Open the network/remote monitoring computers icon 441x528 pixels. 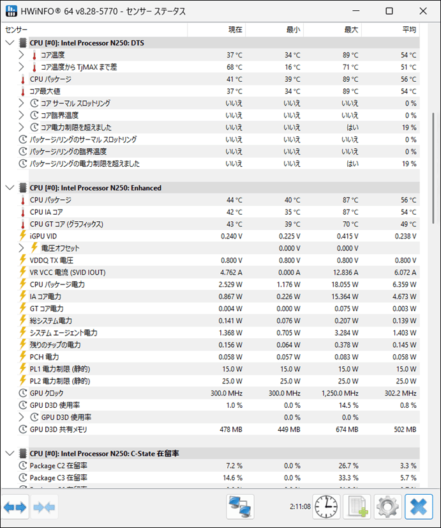tap(241, 507)
